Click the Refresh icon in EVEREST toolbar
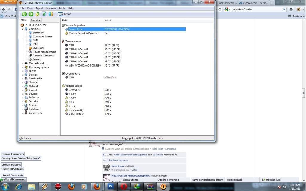The height and width of the screenshot is (191, 306). (44, 14)
